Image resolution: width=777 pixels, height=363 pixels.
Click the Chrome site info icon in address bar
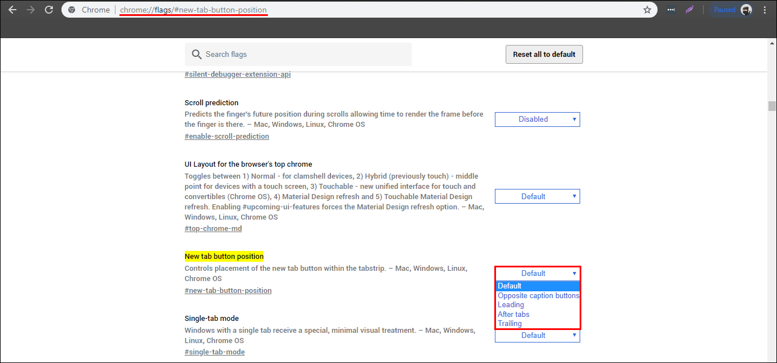(72, 10)
